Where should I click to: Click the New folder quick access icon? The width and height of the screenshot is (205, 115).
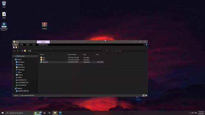16,47
